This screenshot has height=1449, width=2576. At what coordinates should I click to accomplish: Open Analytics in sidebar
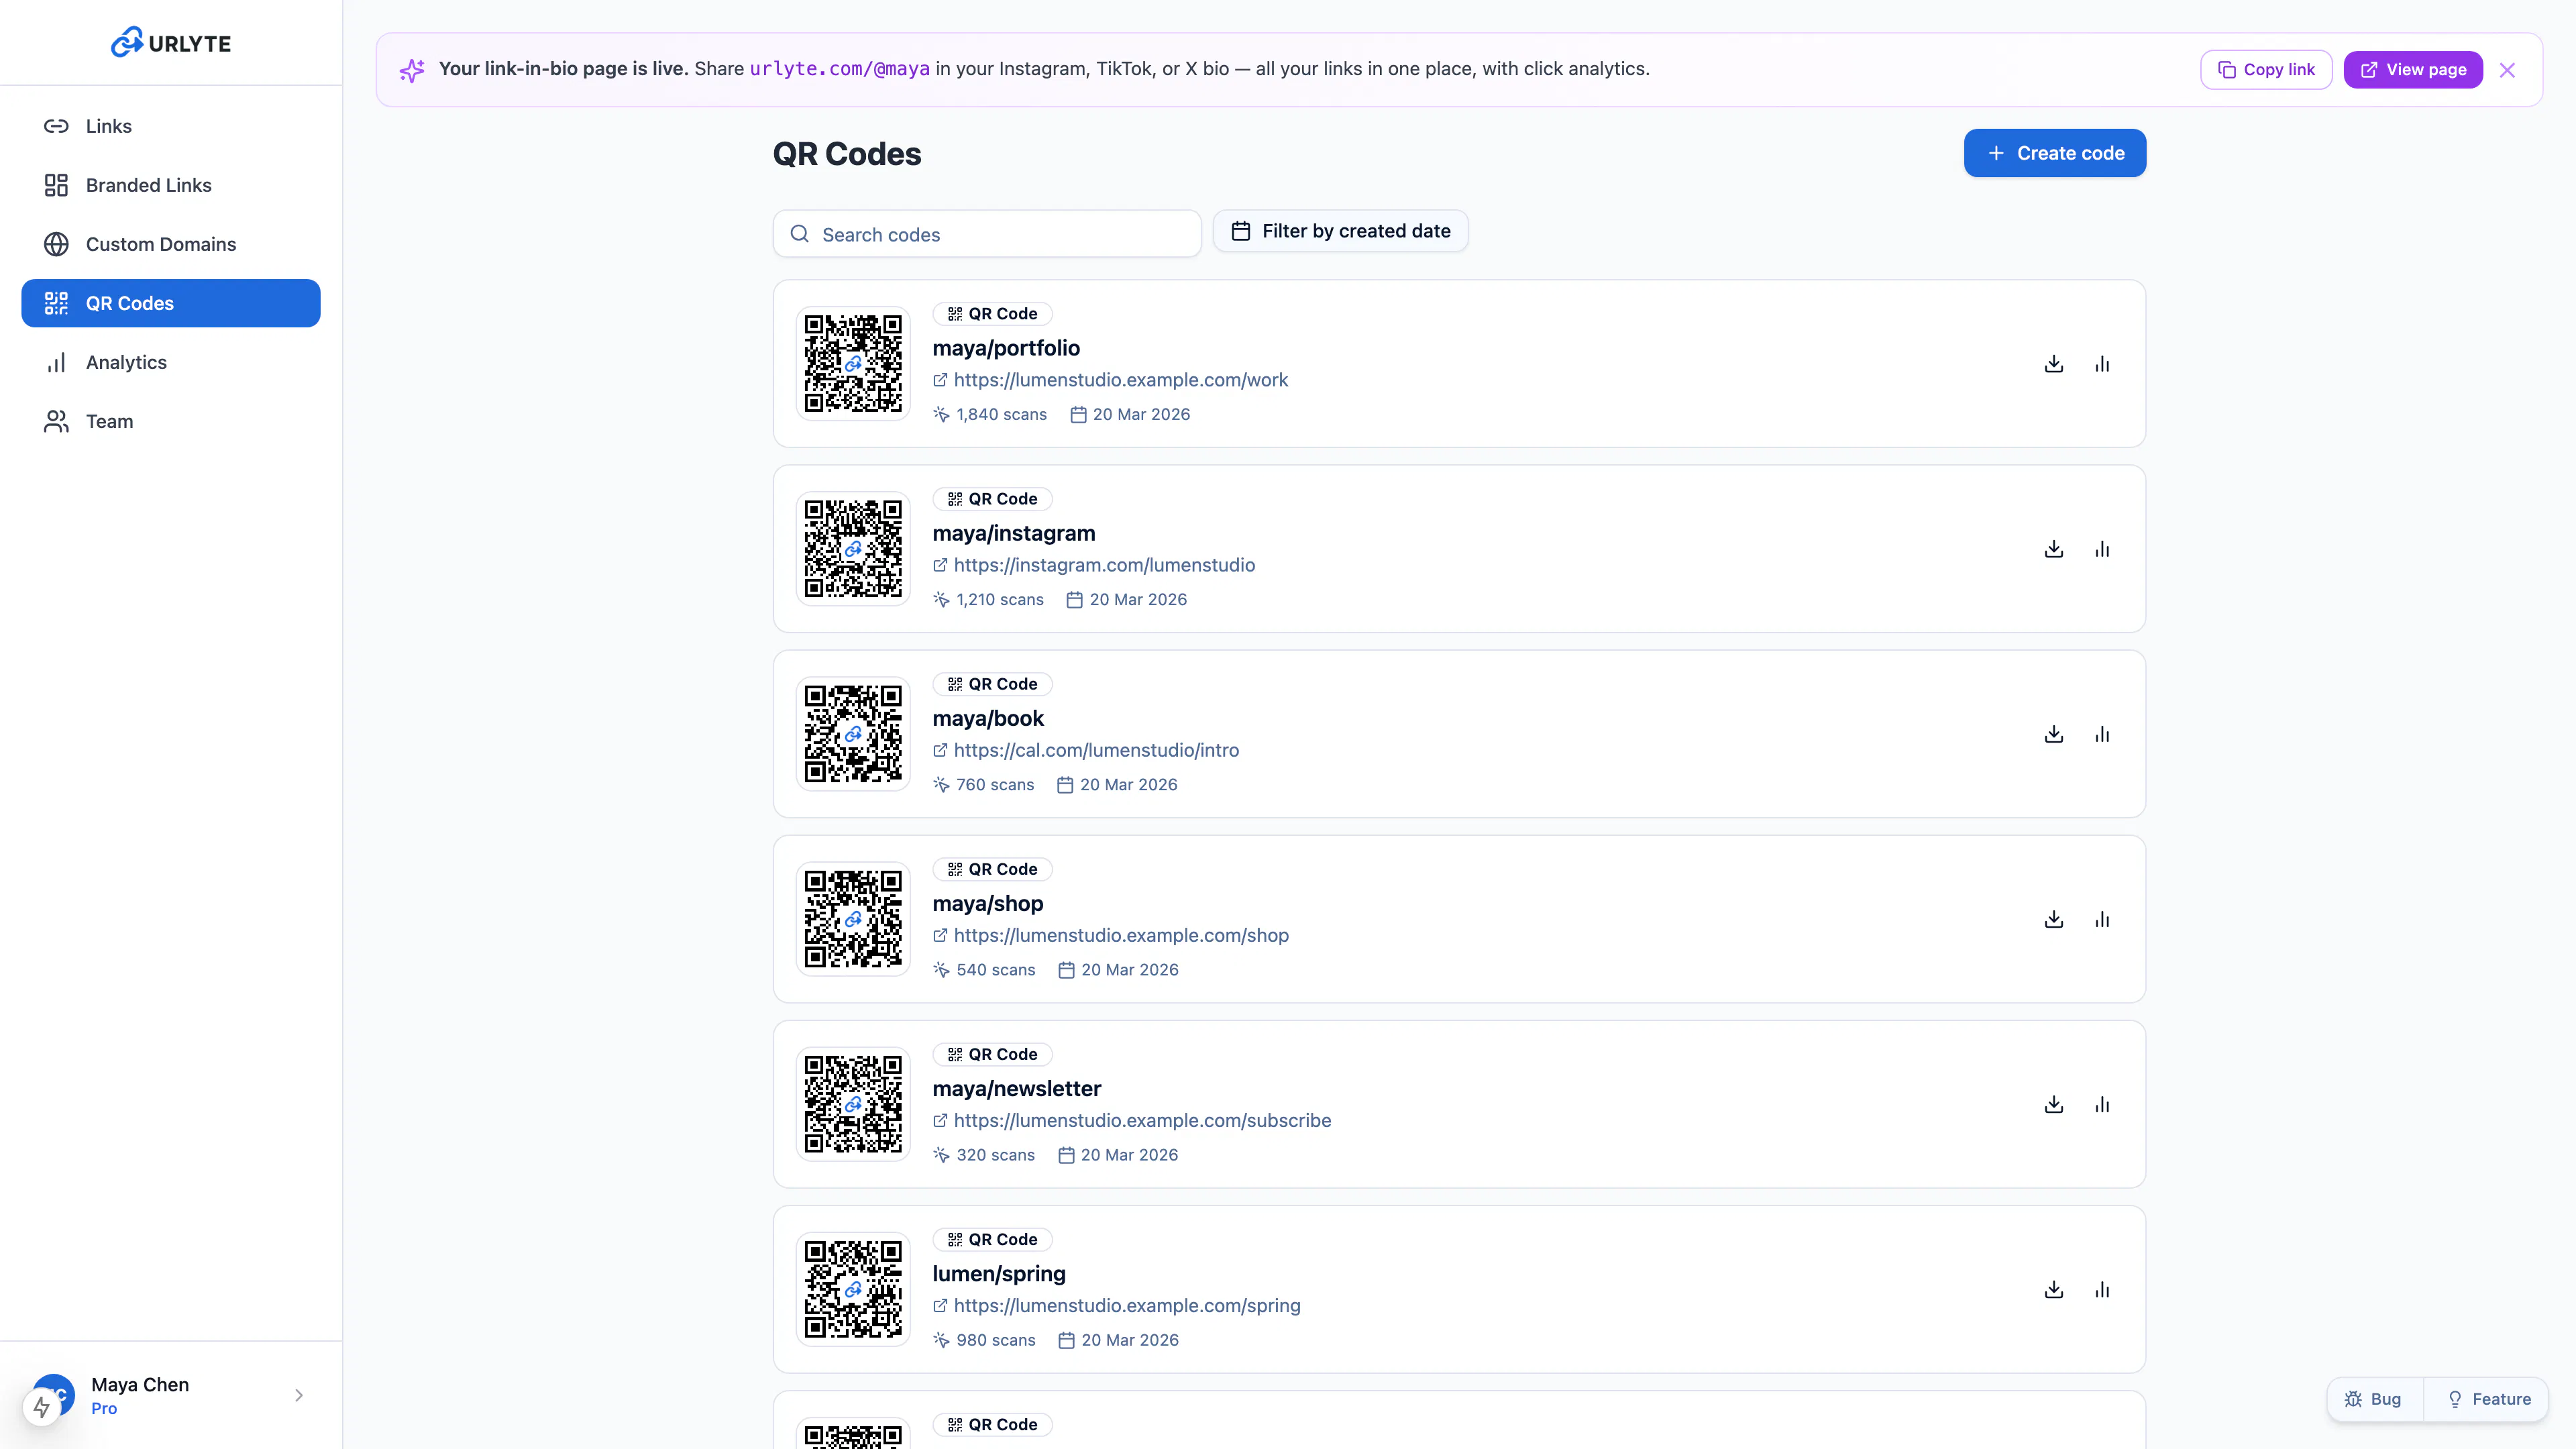pyautogui.click(x=171, y=362)
